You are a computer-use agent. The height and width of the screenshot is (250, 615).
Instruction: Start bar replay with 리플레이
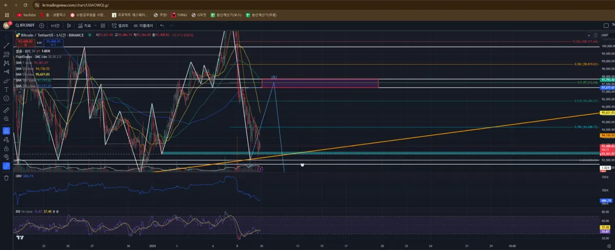144,25
